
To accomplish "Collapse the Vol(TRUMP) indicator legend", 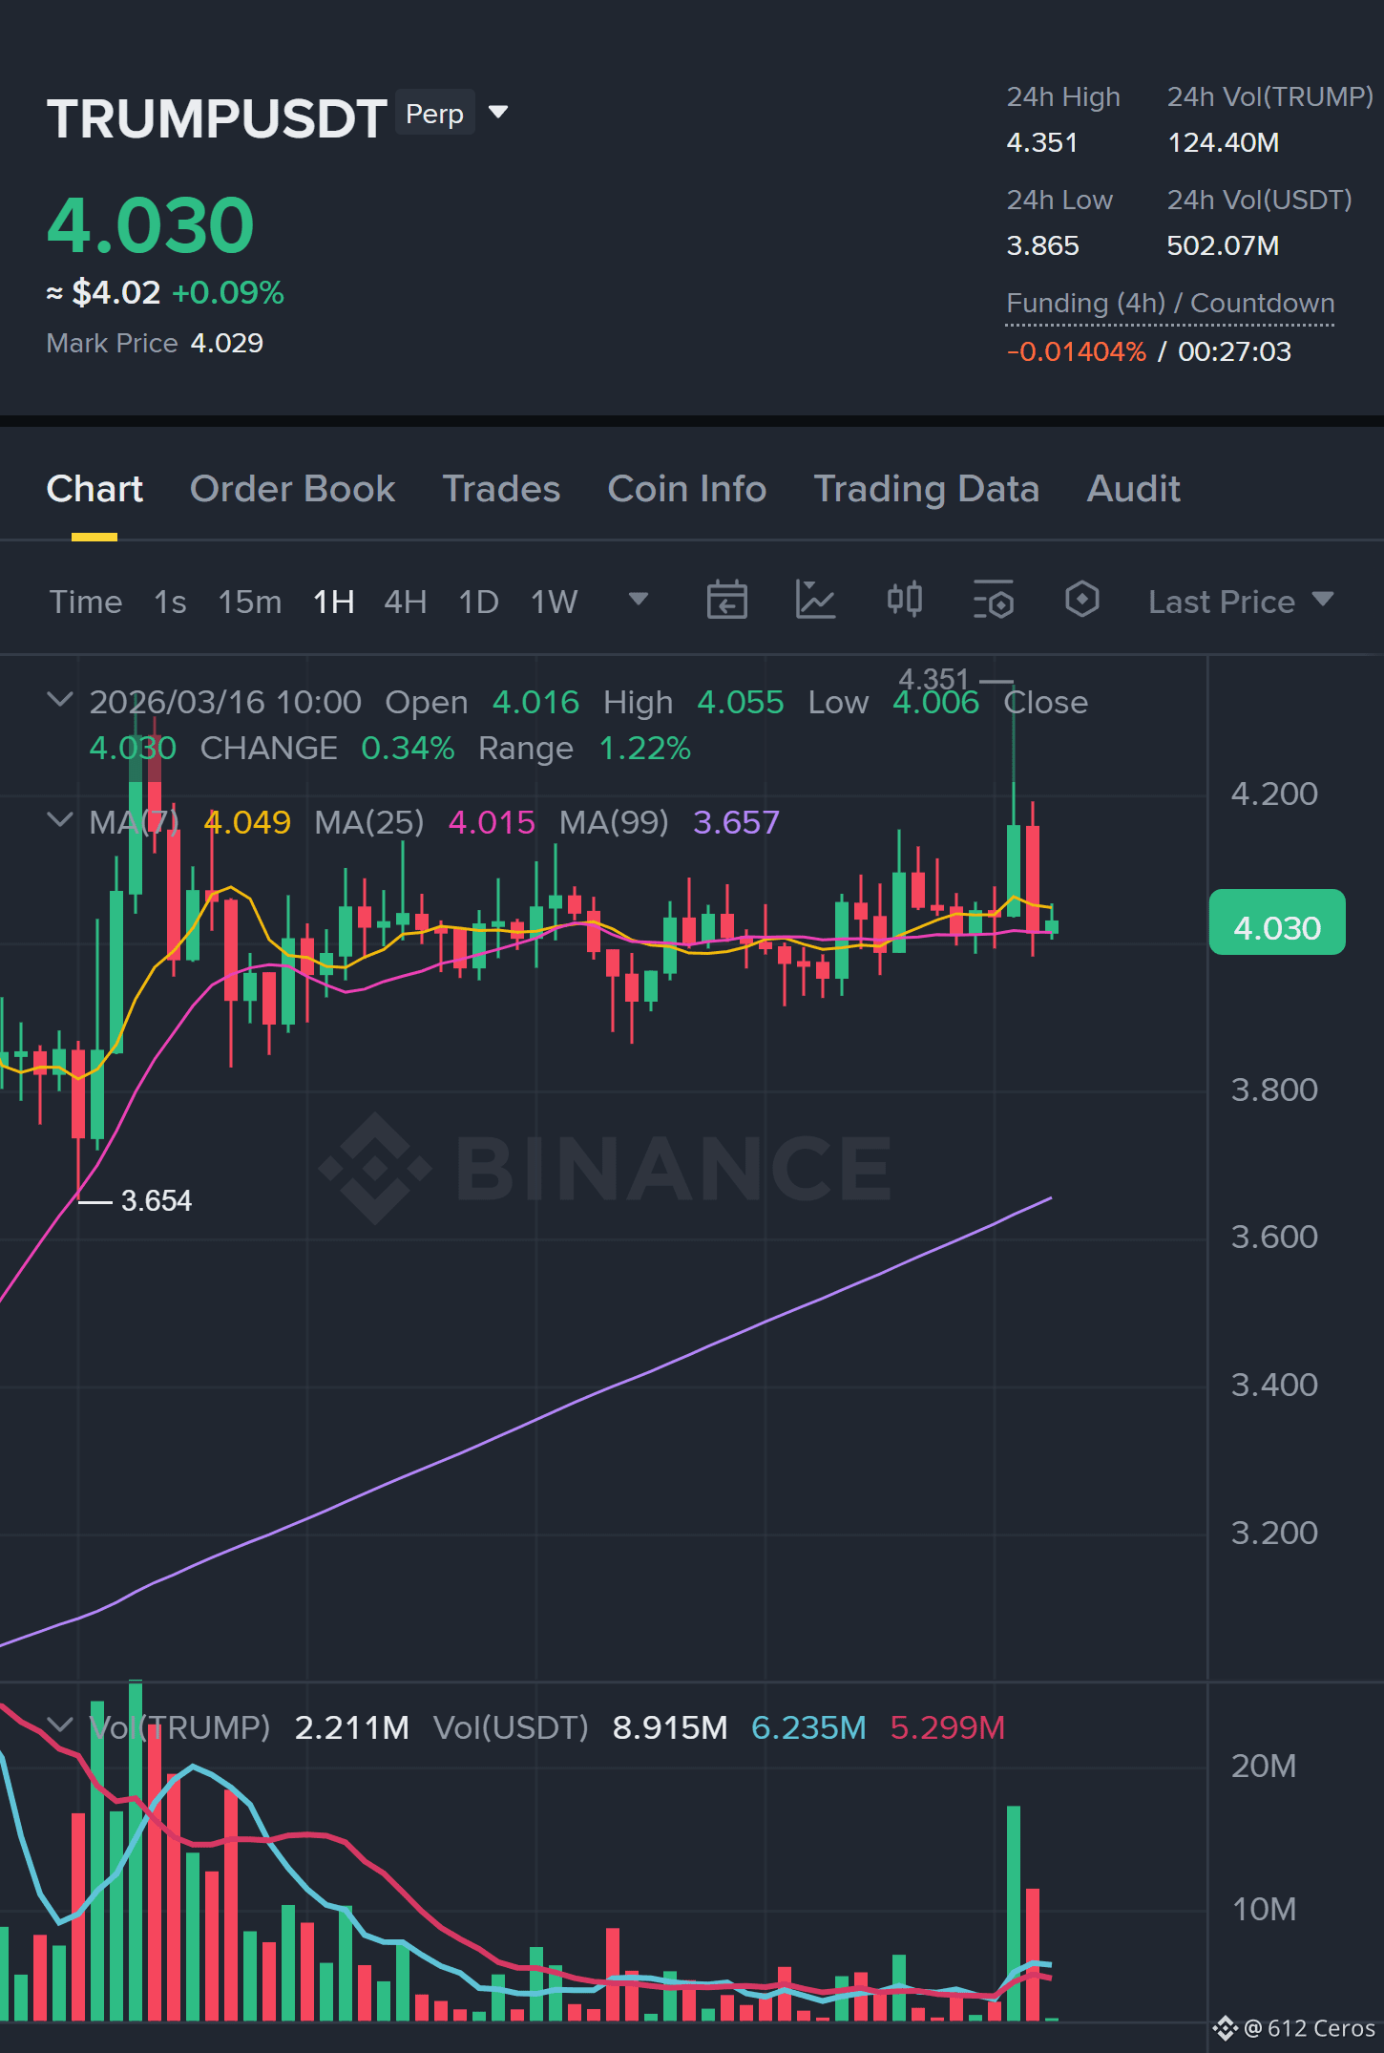I will tap(59, 1725).
